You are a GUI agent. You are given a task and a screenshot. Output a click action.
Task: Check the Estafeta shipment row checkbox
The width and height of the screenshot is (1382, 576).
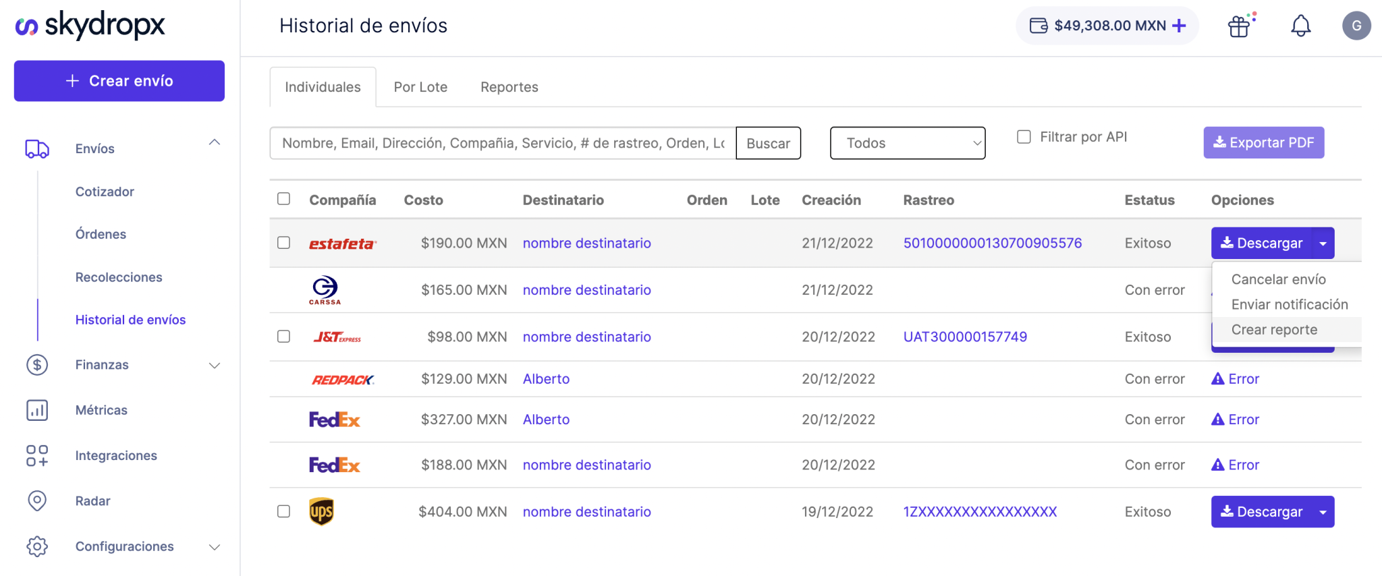tap(284, 243)
